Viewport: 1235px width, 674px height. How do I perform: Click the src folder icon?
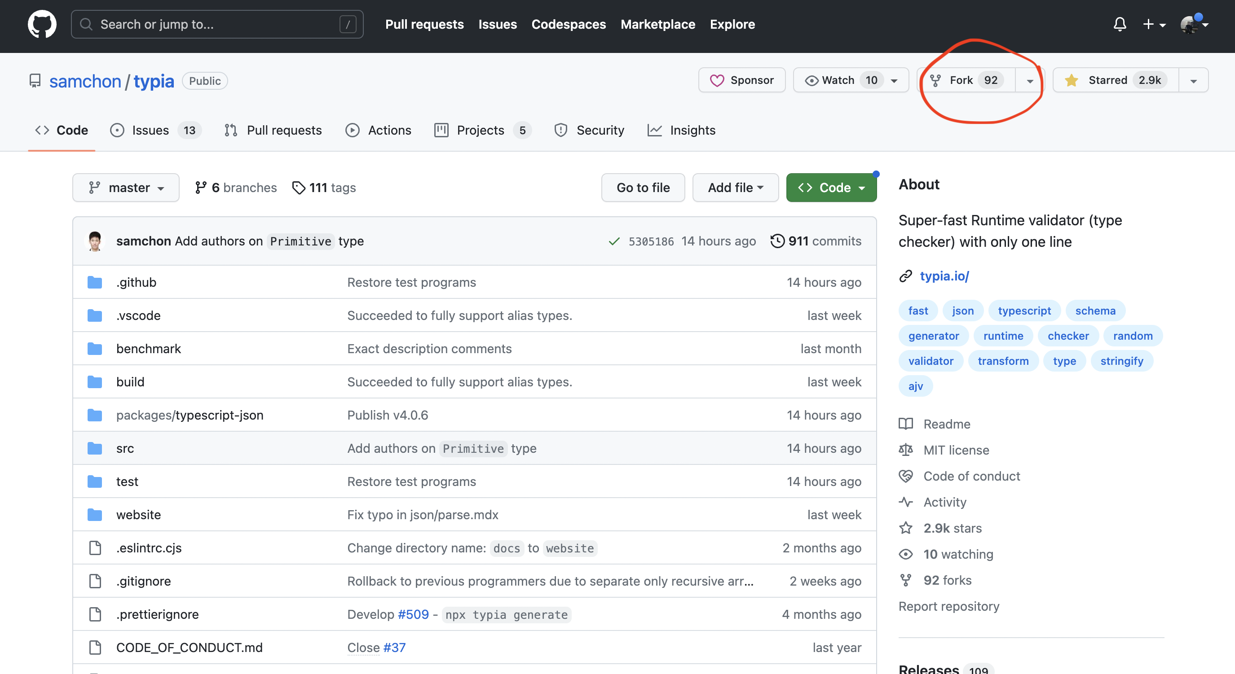pyautogui.click(x=95, y=448)
